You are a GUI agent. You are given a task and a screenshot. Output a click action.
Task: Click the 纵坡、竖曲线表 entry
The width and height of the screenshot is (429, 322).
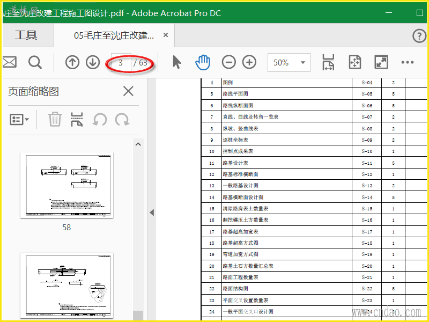(240, 128)
